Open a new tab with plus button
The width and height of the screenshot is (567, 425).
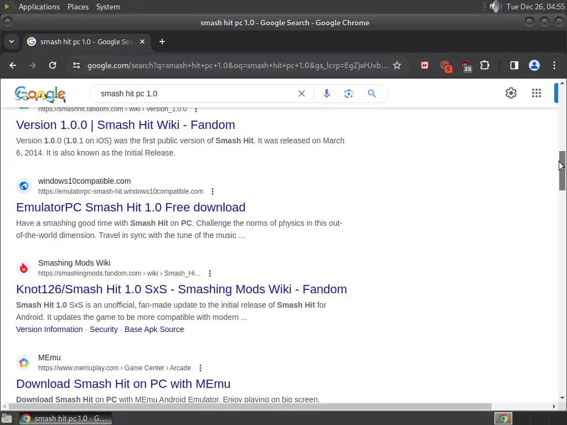(162, 42)
